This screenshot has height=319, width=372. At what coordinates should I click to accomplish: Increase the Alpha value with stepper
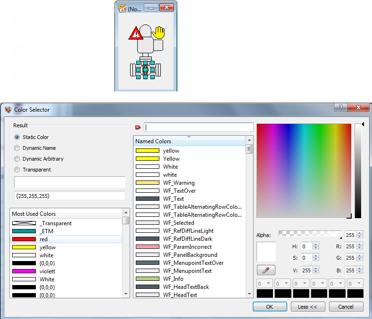tap(360, 232)
